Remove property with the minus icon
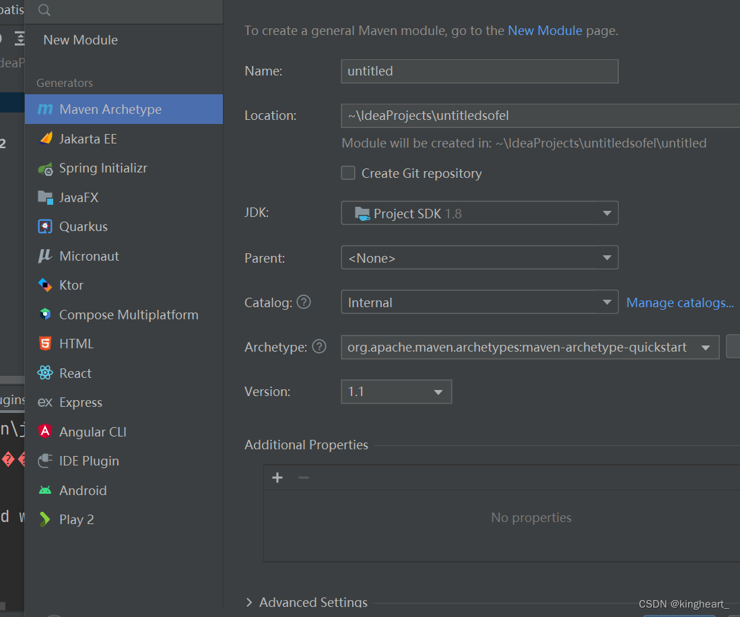Image resolution: width=740 pixels, height=617 pixels. click(x=304, y=478)
